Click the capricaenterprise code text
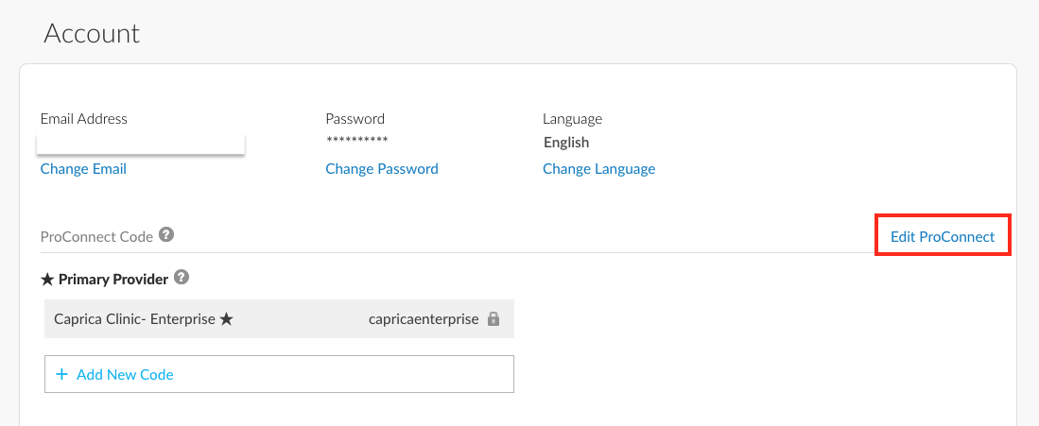Image resolution: width=1039 pixels, height=426 pixels. pos(424,319)
